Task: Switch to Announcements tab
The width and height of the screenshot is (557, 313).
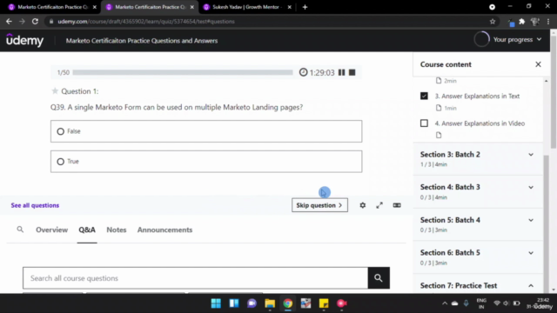Action: click(164, 230)
